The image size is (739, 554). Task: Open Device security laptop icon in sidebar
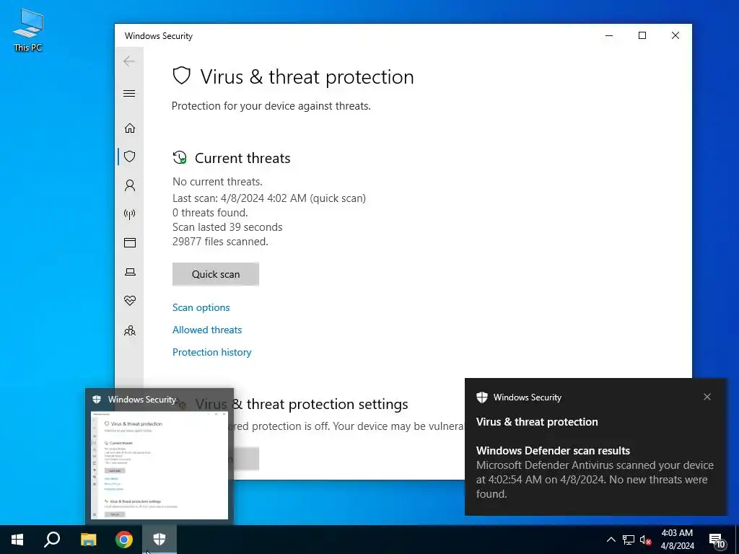(130, 272)
